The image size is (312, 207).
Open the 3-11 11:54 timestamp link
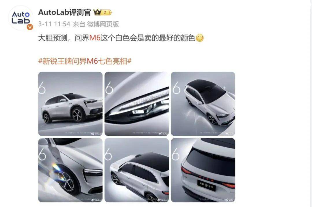(x=54, y=24)
